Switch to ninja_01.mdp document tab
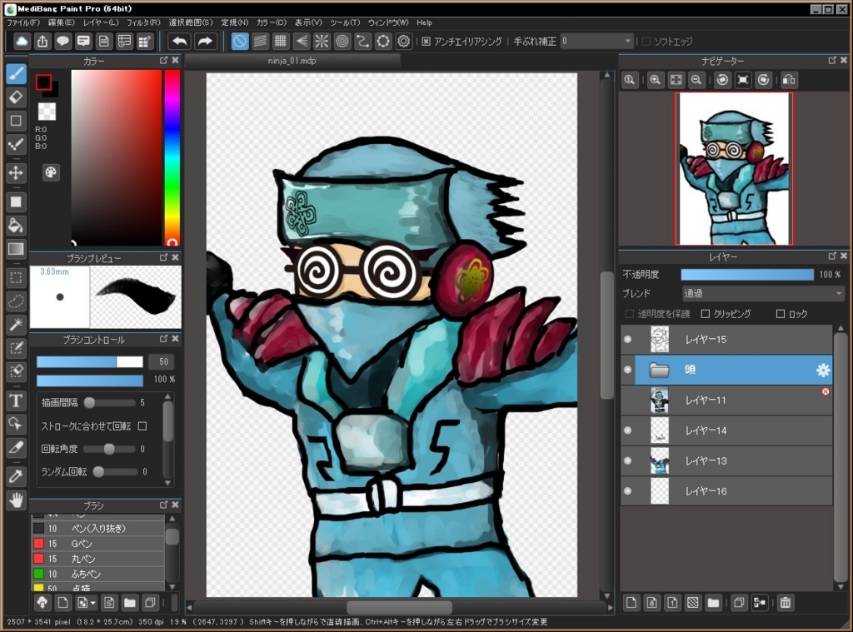 point(292,61)
